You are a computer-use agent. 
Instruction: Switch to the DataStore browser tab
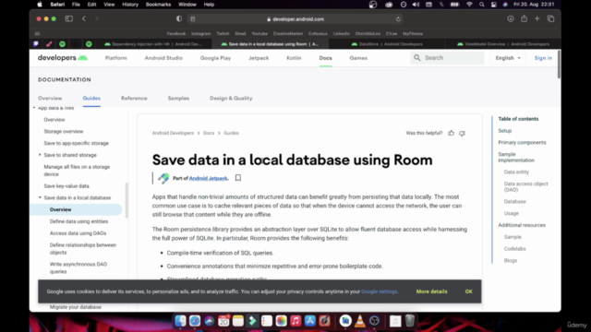coord(387,44)
